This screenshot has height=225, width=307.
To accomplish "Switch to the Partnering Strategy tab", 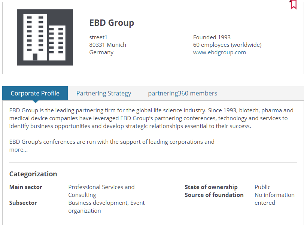I will coord(104,93).
